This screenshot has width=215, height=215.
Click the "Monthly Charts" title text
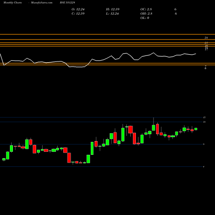click(12, 3)
